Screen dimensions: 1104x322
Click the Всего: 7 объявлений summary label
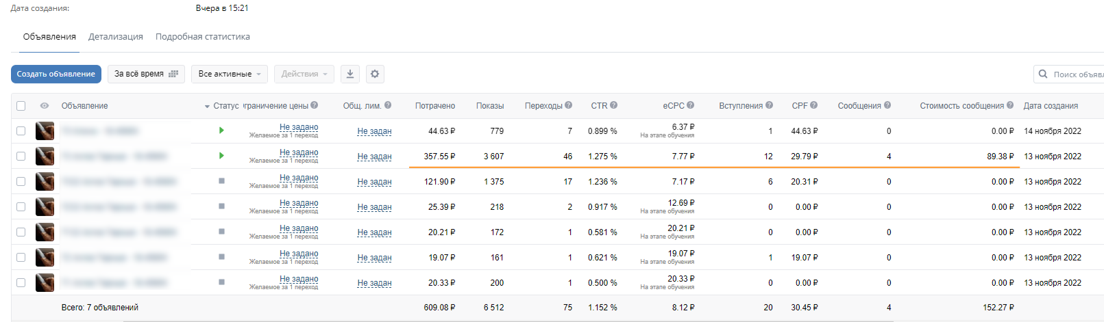pyautogui.click(x=100, y=308)
